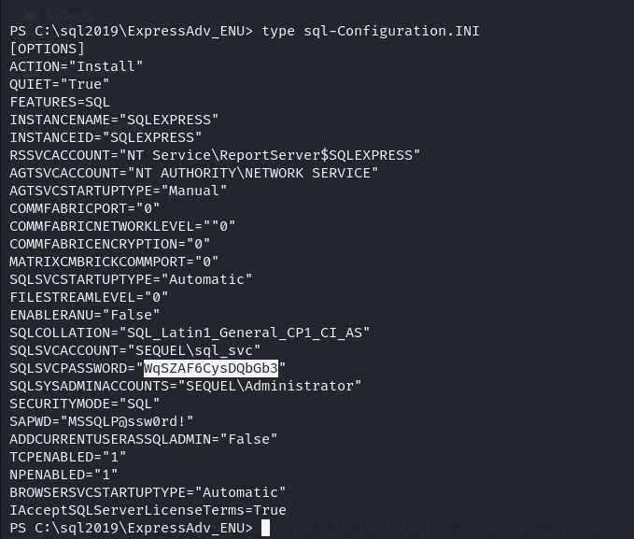Click the INSTANCENAME="SQLEXPRESS" line
The height and width of the screenshot is (539, 634).
click(x=114, y=120)
